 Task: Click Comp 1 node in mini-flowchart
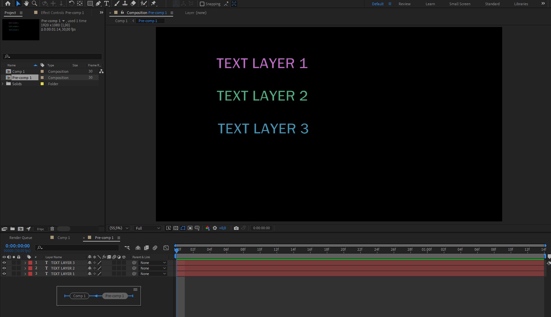79,296
